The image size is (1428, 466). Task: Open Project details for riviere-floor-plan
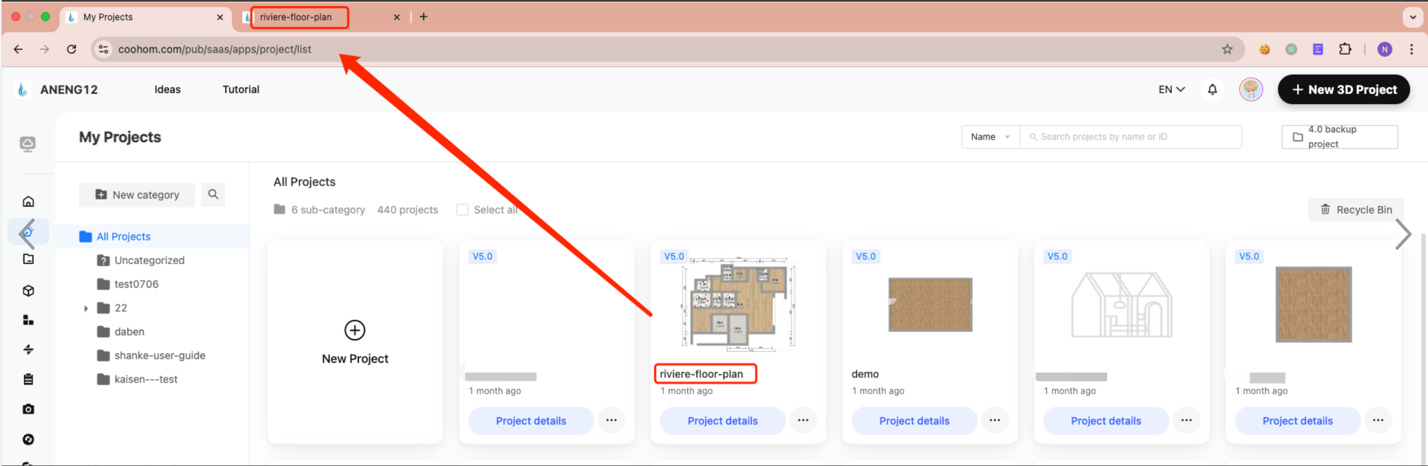click(722, 421)
